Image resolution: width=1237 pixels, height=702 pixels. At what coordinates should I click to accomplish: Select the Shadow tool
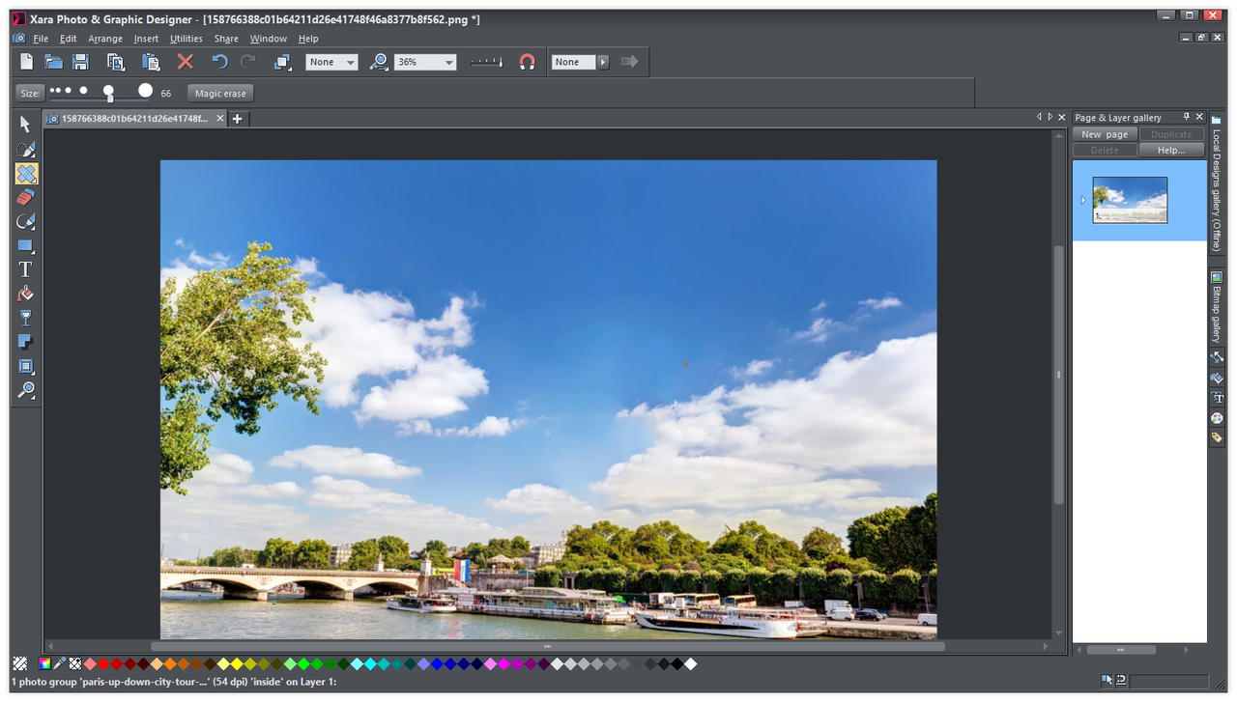pyautogui.click(x=26, y=343)
